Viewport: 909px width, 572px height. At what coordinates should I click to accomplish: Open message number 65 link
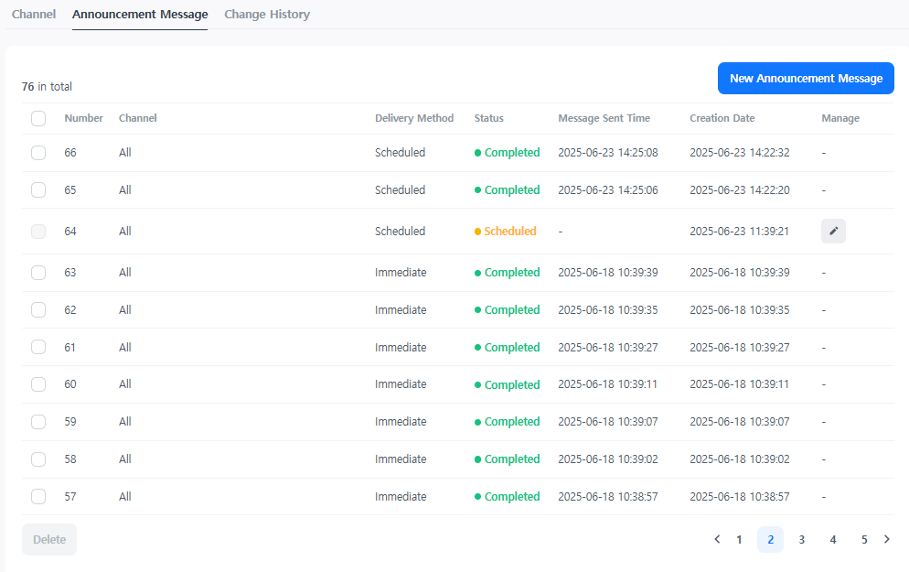[70, 190]
